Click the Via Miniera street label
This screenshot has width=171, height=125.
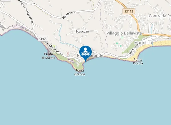(69, 15)
